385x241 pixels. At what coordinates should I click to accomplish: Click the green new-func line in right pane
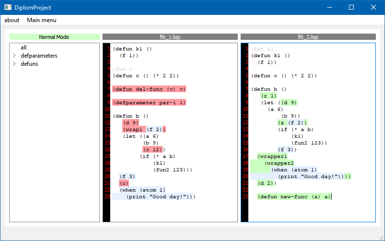tap(294, 196)
